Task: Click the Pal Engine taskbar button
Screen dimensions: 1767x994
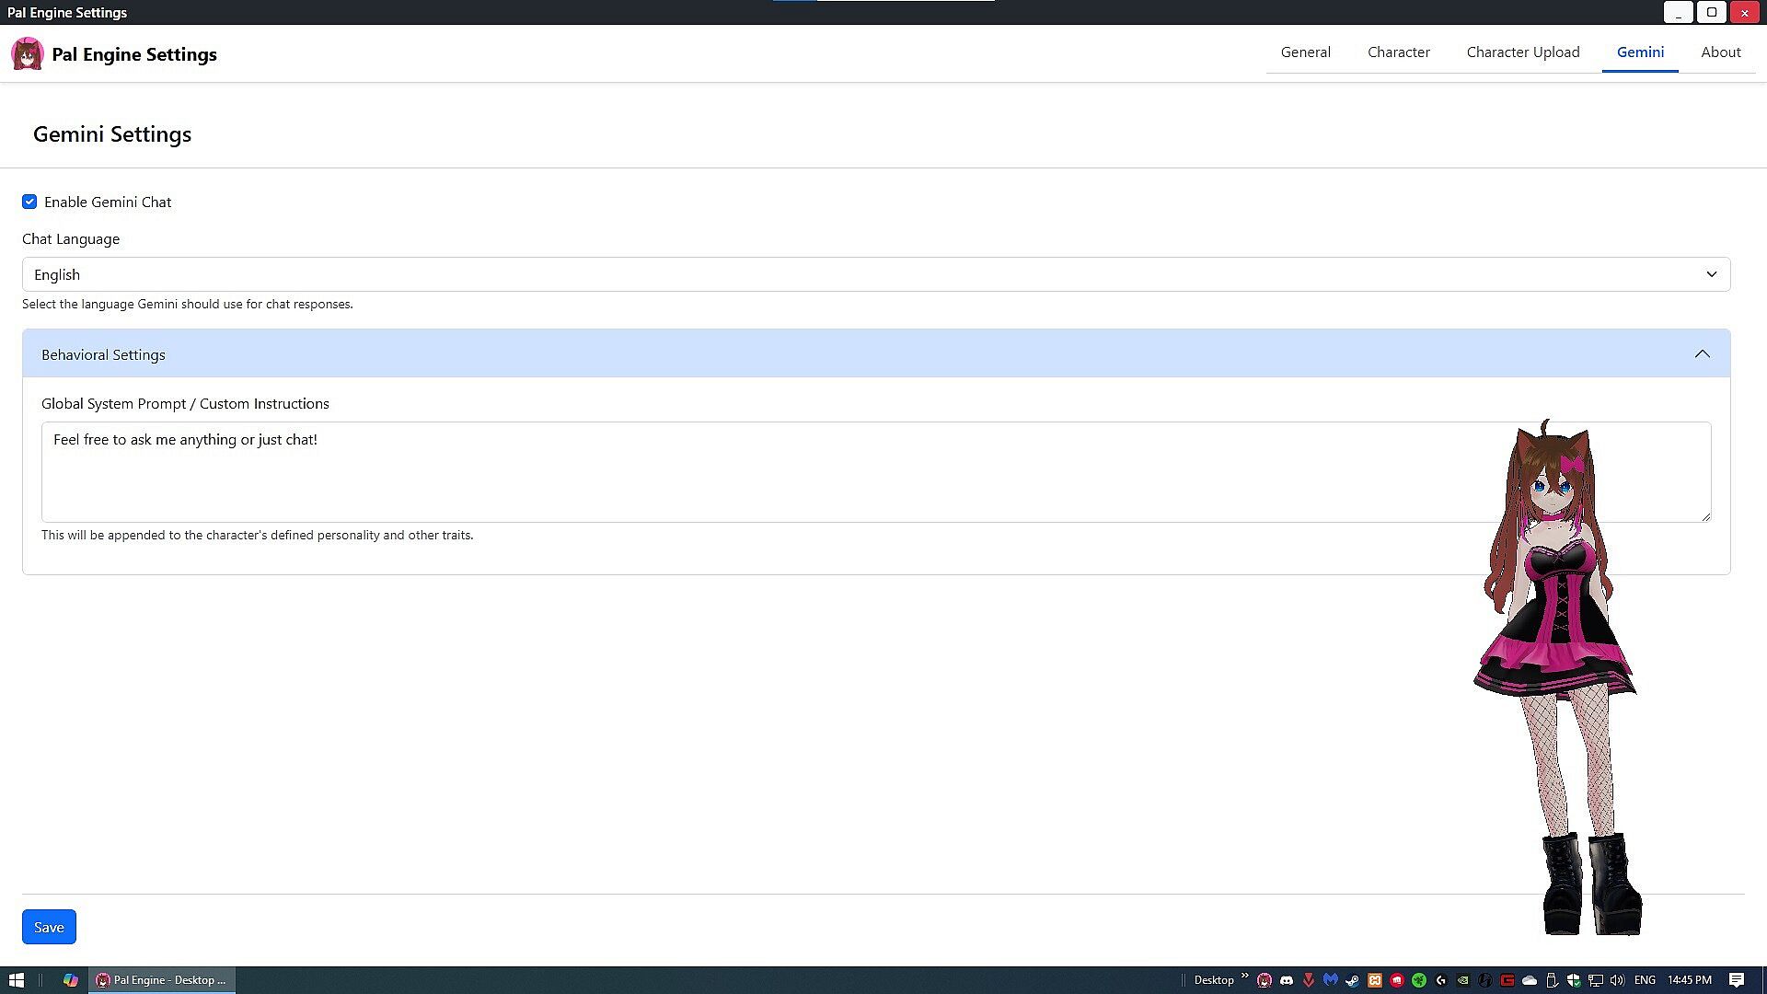Action: (x=162, y=980)
